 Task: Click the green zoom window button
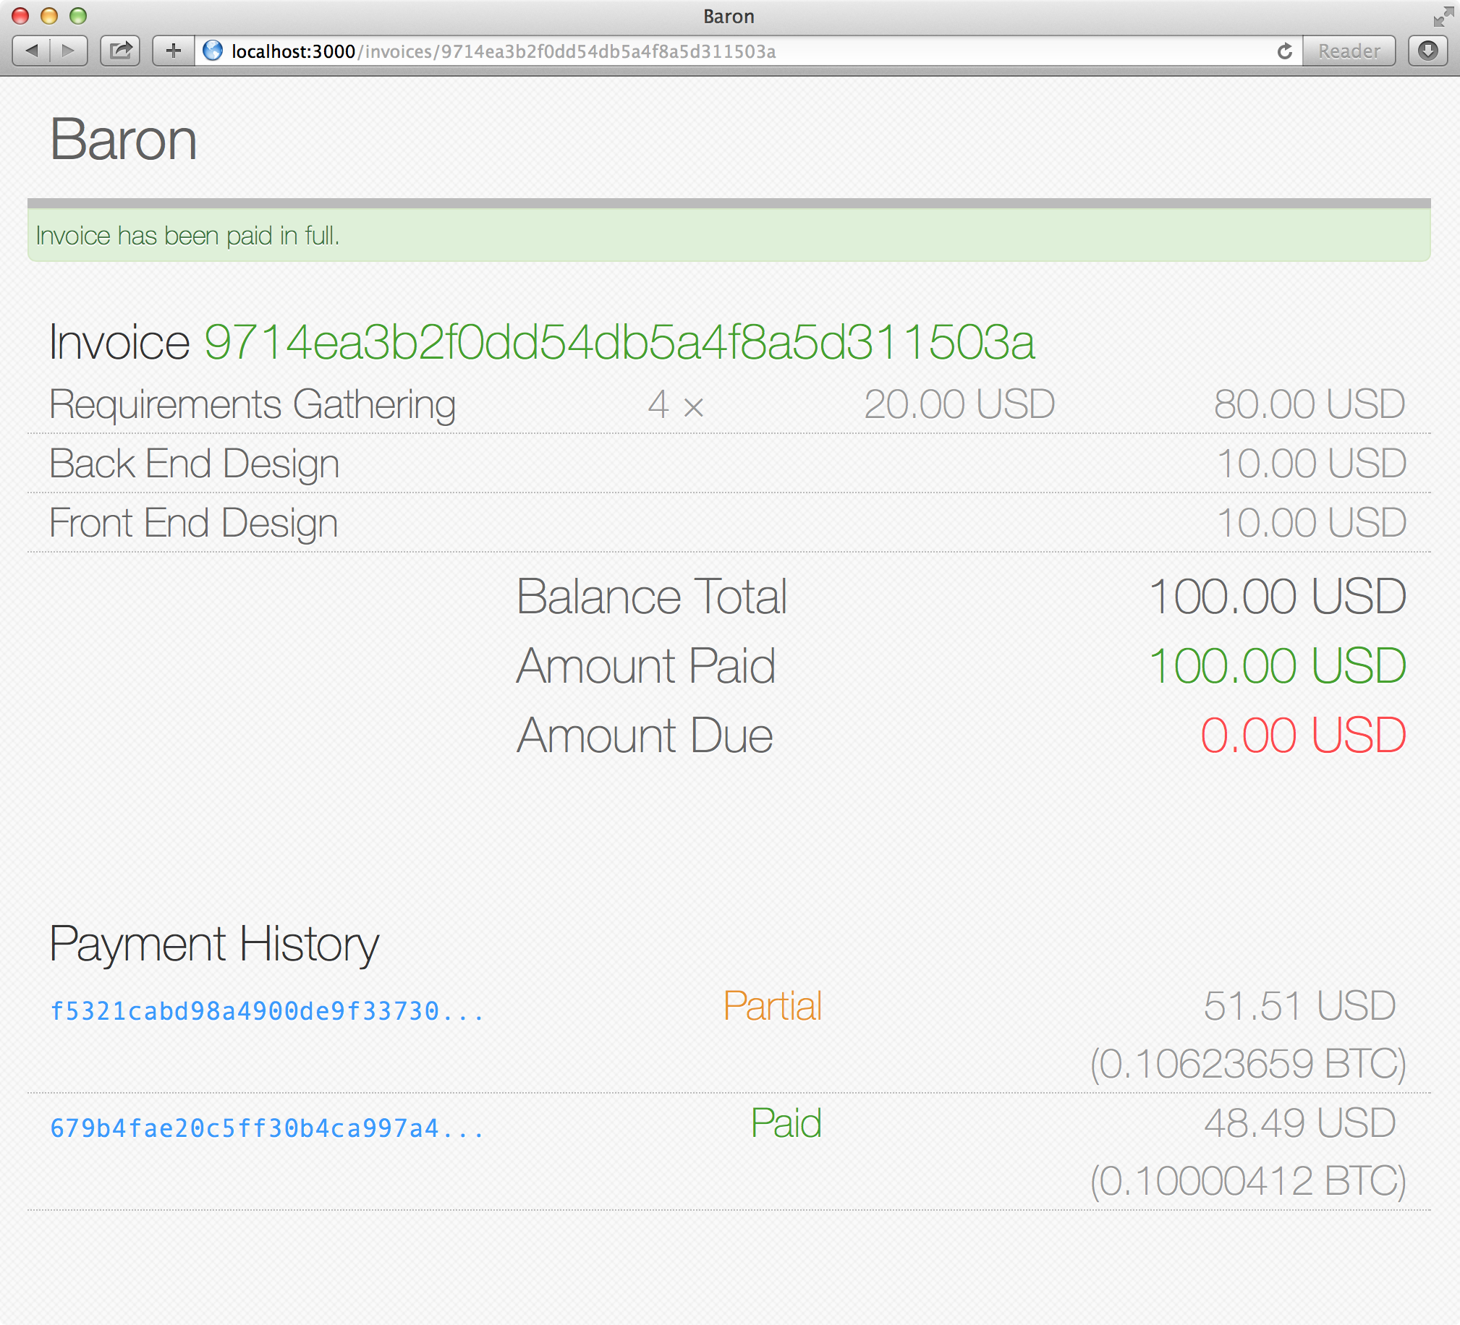coord(78,15)
